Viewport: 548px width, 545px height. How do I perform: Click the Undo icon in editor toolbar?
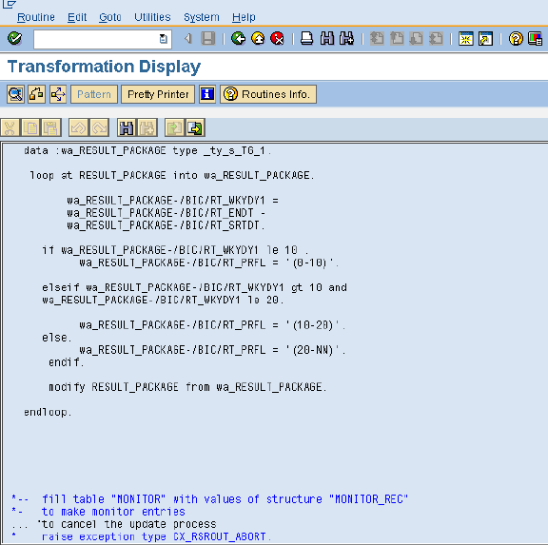(x=78, y=127)
